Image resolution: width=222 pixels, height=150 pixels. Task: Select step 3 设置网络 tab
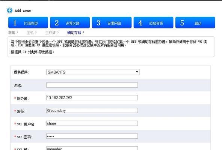[x=112, y=23]
